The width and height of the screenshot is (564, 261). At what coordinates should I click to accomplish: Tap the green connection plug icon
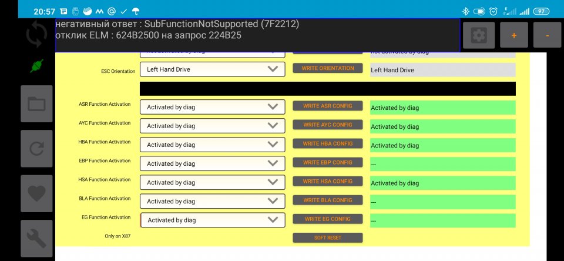click(x=36, y=66)
